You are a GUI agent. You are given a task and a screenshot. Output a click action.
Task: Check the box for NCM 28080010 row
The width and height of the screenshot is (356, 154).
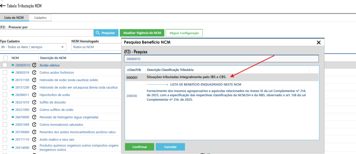(5, 65)
